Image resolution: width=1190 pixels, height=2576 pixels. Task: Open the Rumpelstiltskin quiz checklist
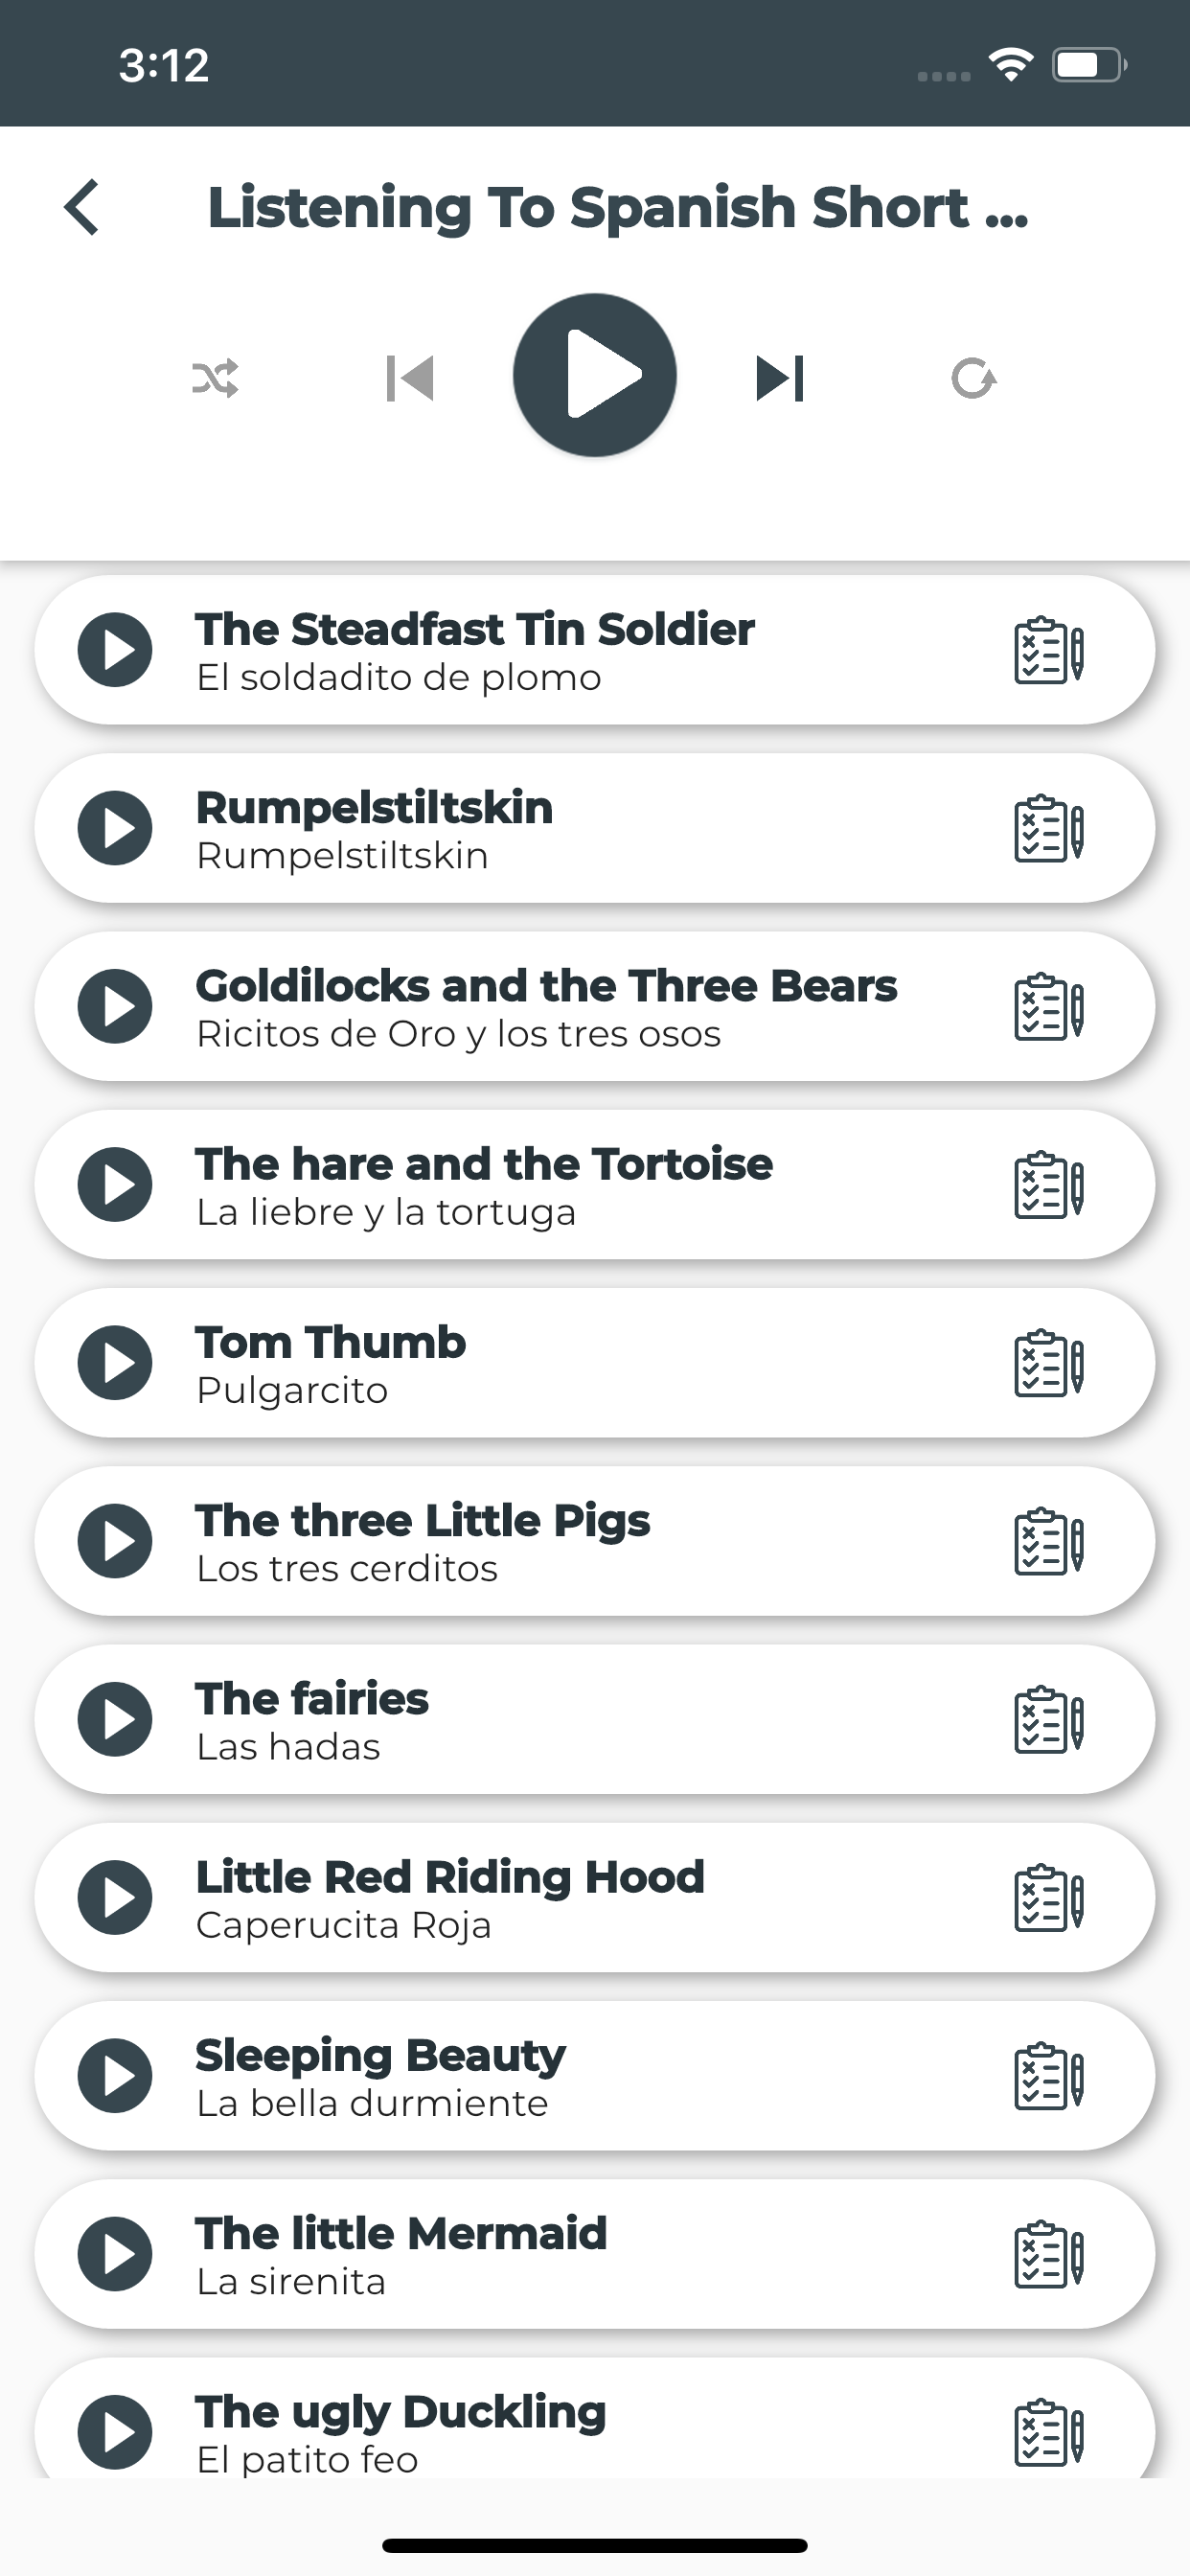pos(1048,829)
